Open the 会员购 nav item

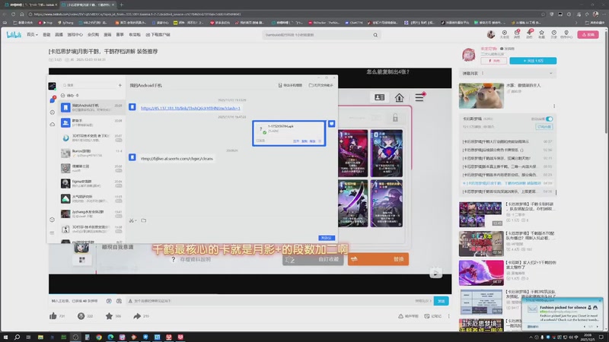(x=93, y=35)
